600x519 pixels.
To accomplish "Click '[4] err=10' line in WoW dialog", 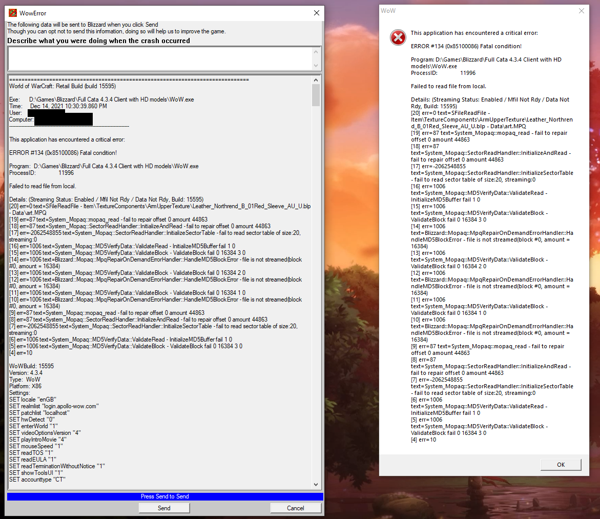I will tap(424, 440).
